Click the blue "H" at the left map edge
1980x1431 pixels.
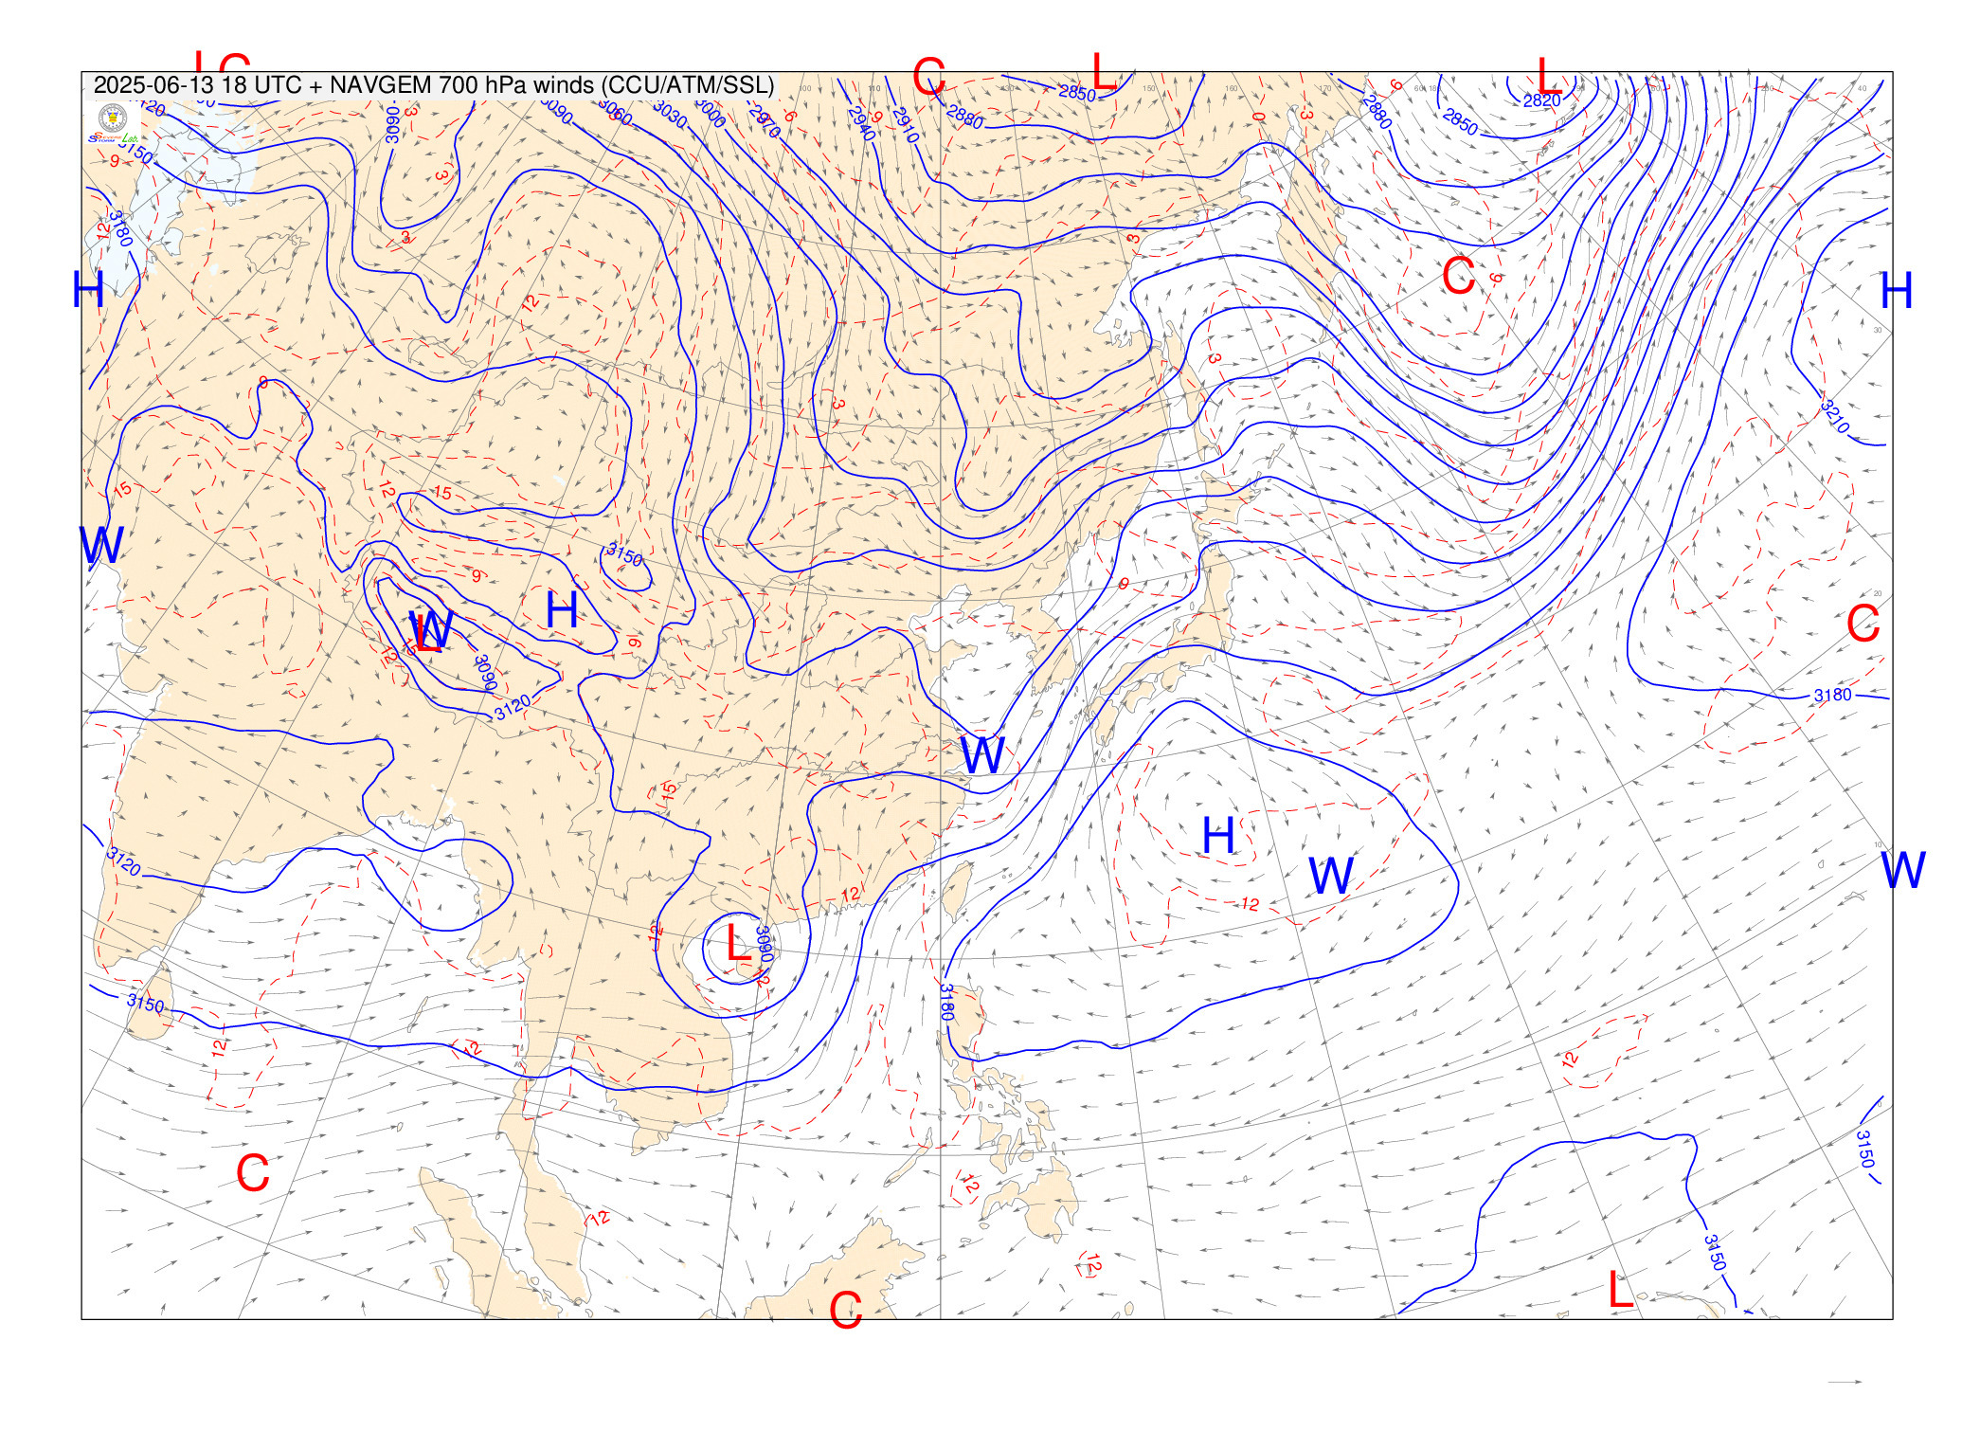click(x=88, y=288)
